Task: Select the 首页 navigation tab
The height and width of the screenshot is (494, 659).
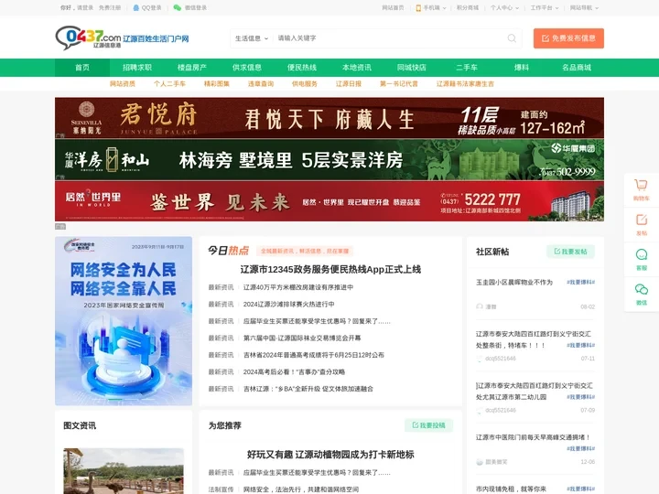Action: click(82, 68)
